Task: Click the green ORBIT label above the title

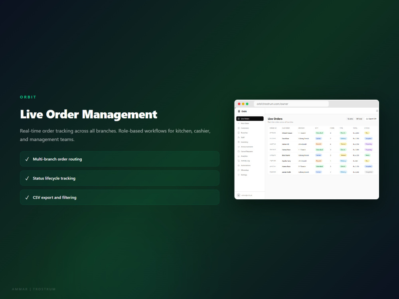Action: 28,97
